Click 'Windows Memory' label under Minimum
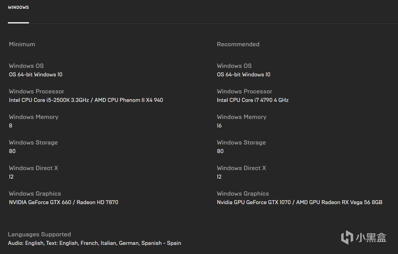398x254 pixels. (34, 117)
